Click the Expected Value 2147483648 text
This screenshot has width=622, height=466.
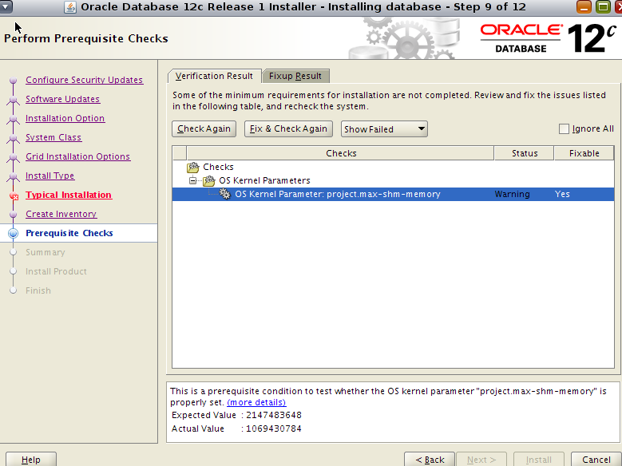pos(236,415)
